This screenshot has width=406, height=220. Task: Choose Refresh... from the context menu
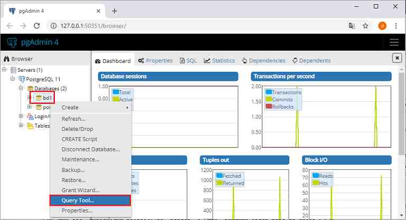point(91,119)
